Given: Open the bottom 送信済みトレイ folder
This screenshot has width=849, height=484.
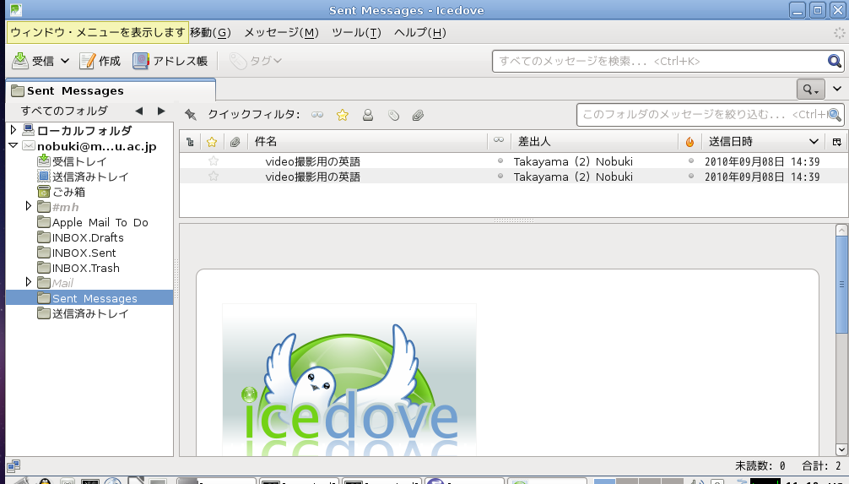Looking at the screenshot, I should coord(83,313).
